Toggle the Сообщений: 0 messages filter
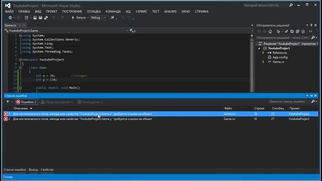322x181 pixels. tap(90, 102)
